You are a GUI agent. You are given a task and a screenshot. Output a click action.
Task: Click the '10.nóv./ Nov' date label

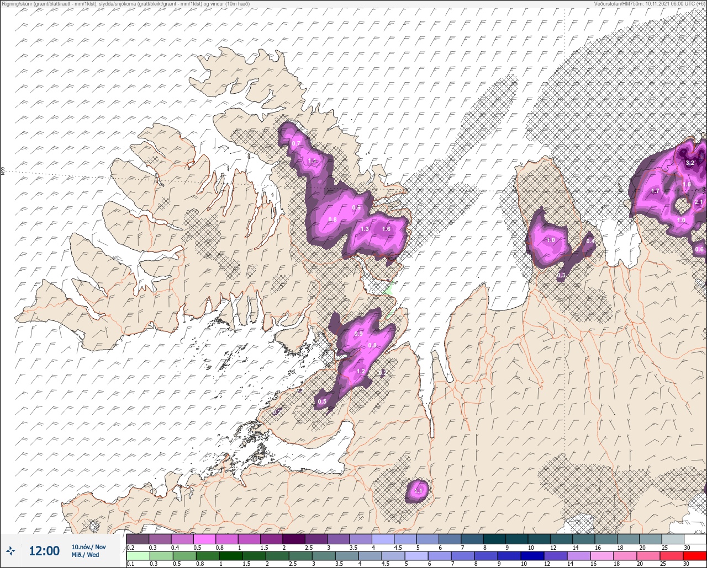pyautogui.click(x=88, y=547)
